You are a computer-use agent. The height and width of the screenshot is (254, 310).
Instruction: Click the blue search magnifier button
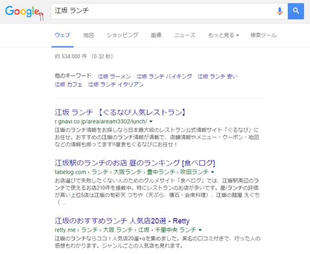[296, 11]
